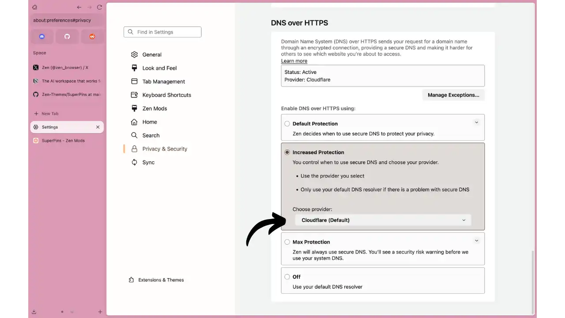
Task: Expand the Default Protection chevron
Action: (x=476, y=122)
